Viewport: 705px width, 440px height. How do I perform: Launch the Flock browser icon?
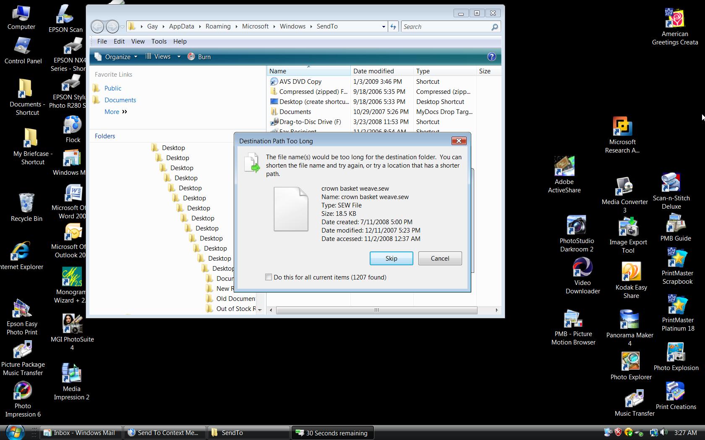pyautogui.click(x=73, y=129)
